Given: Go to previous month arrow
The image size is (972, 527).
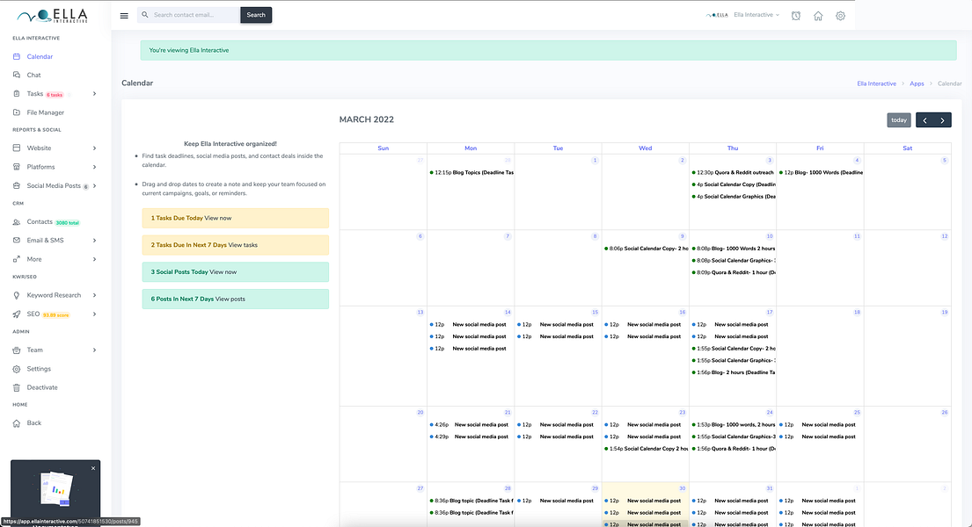Looking at the screenshot, I should coord(924,120).
